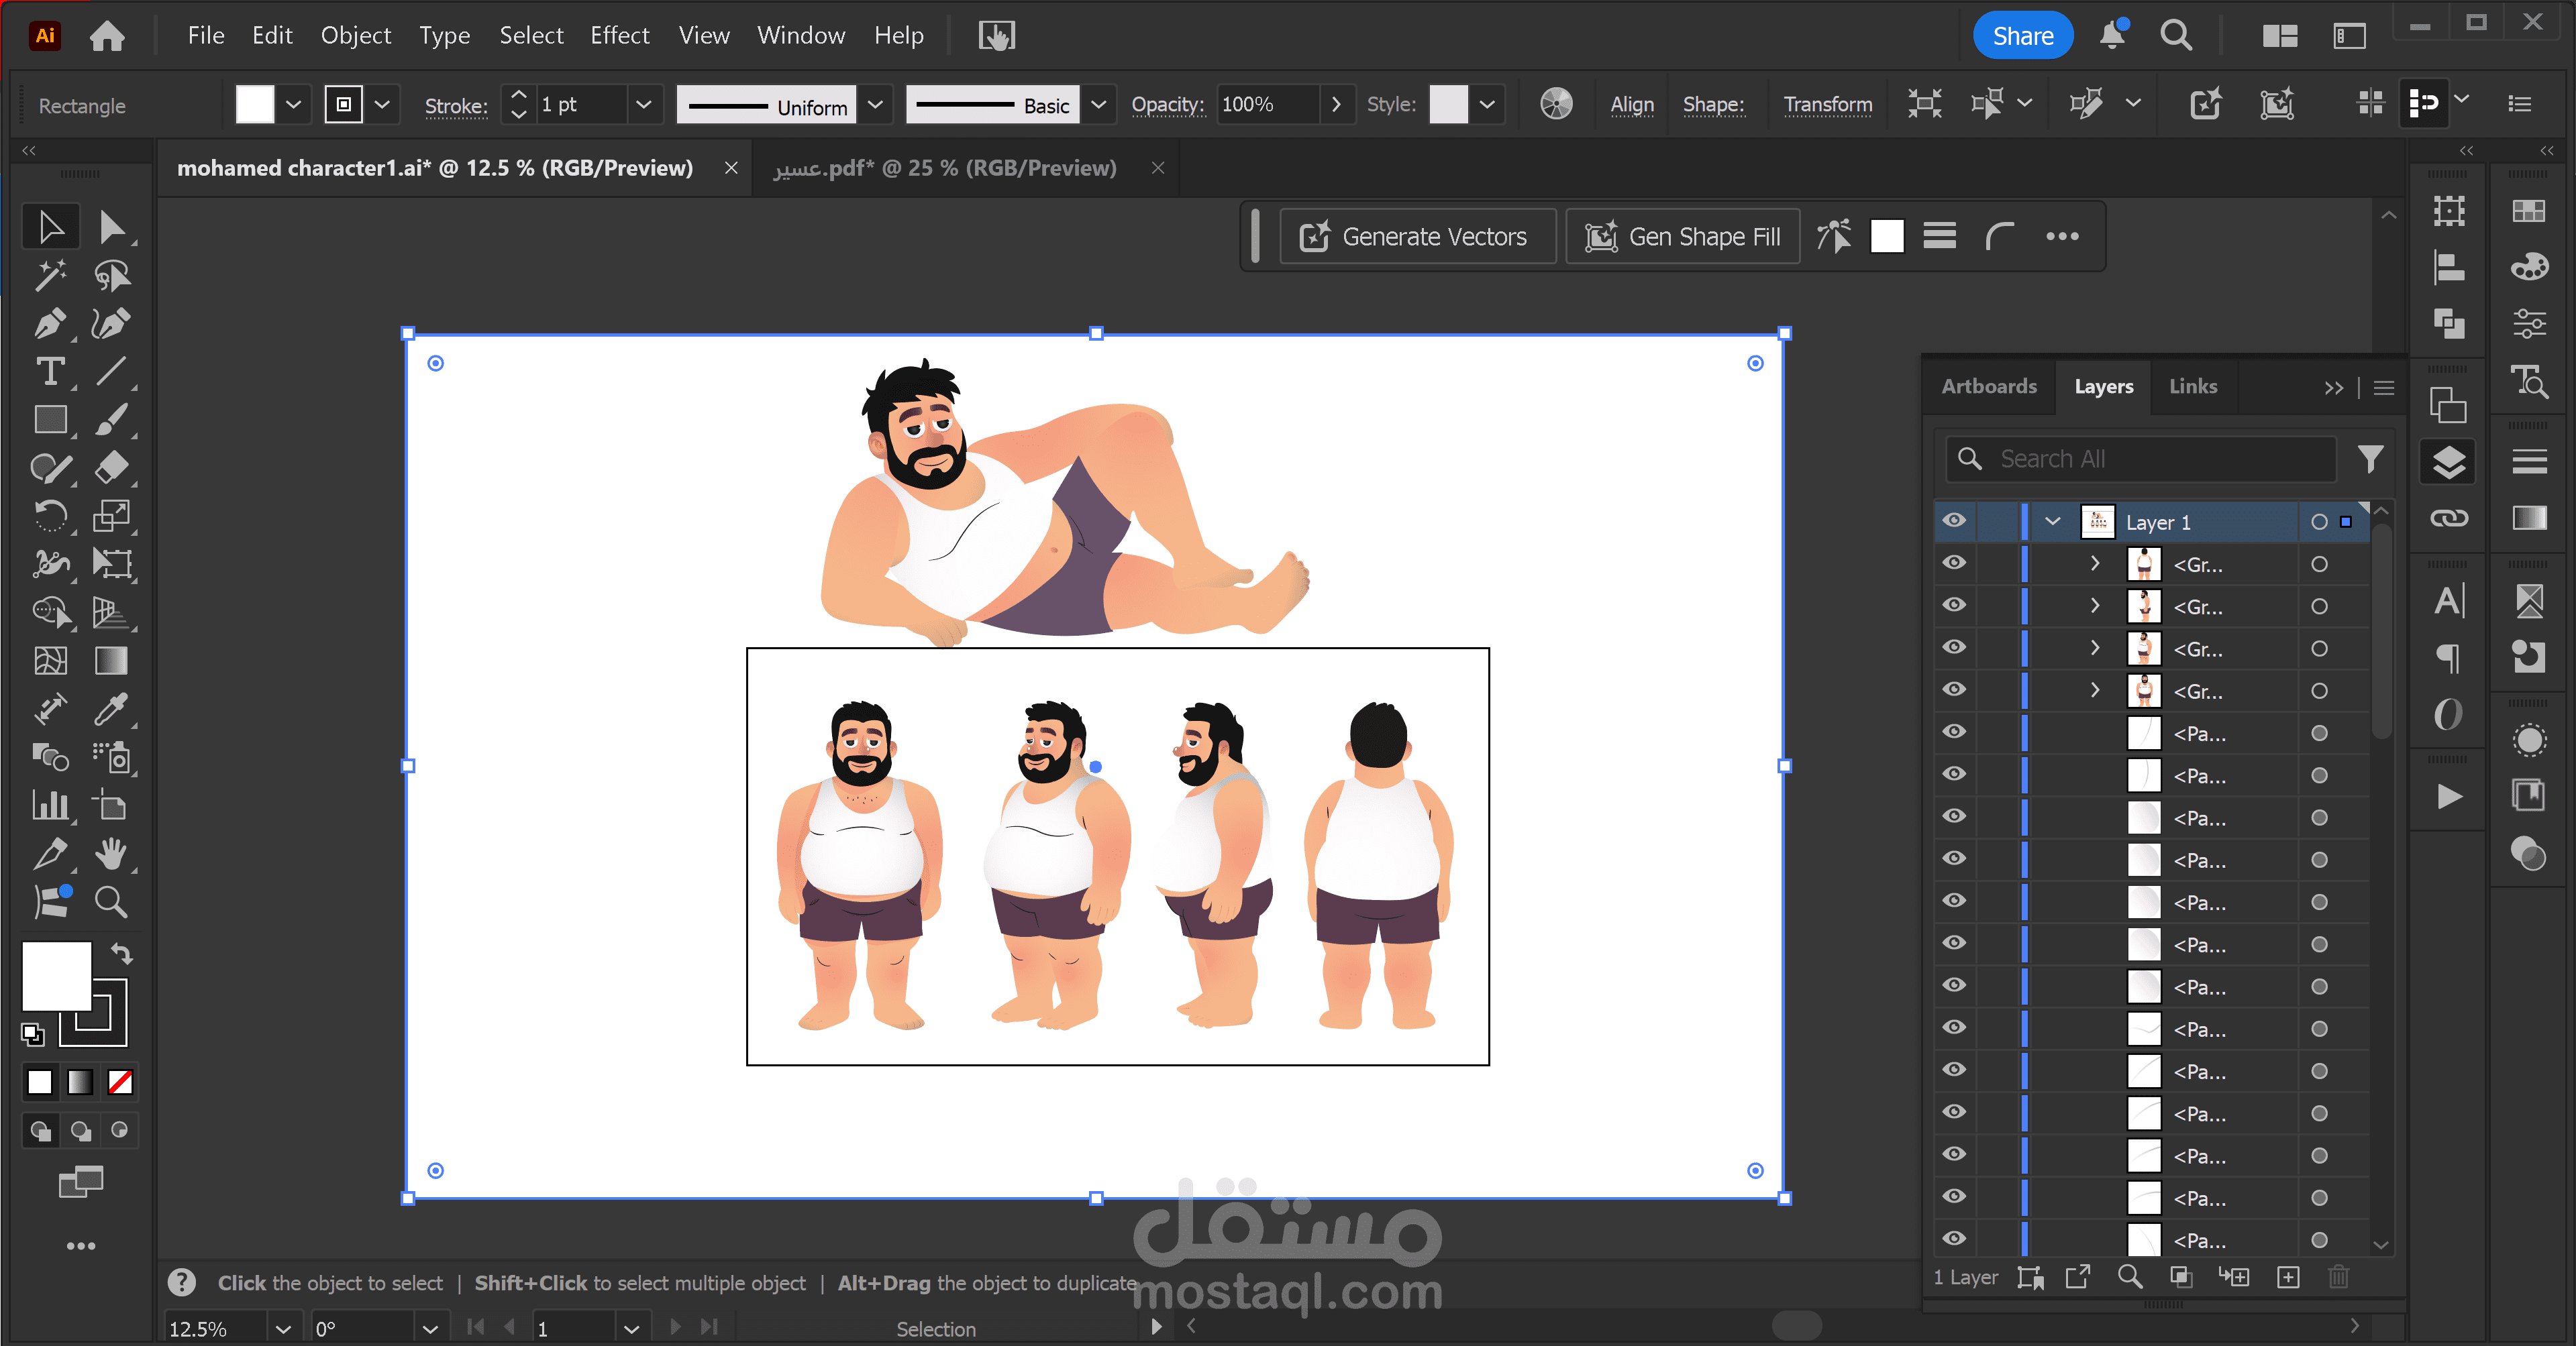This screenshot has width=2576, height=1346.
Task: Open the Effect menu
Action: tap(619, 36)
